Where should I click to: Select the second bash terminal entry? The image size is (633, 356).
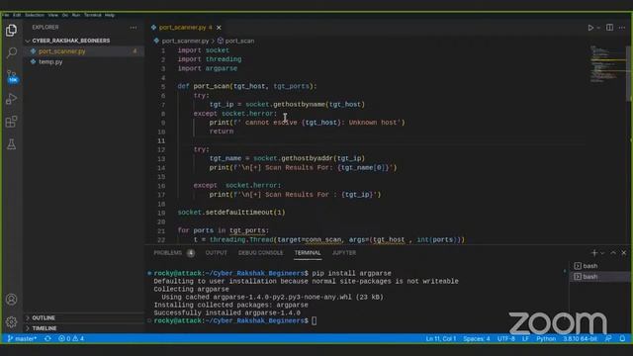click(599, 277)
